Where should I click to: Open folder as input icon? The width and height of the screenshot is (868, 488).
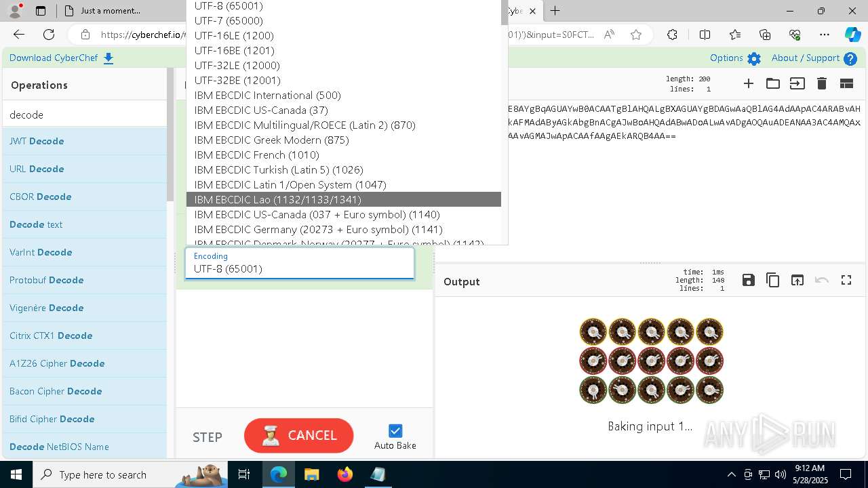click(x=773, y=83)
